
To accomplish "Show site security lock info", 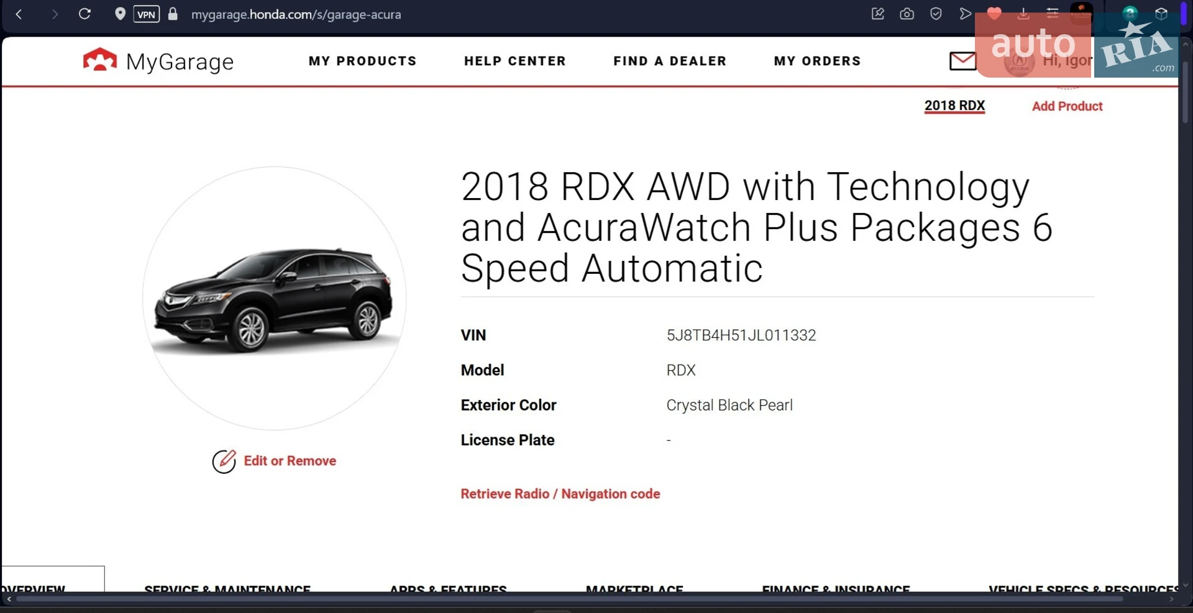I will (173, 14).
